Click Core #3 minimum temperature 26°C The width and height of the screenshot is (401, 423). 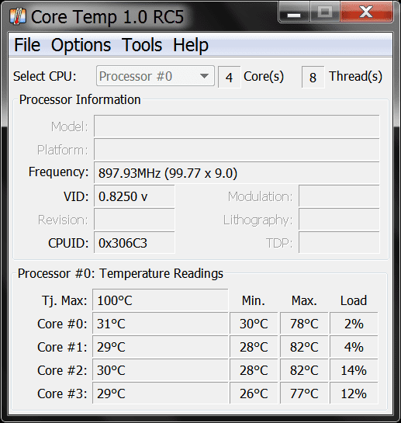[254, 394]
